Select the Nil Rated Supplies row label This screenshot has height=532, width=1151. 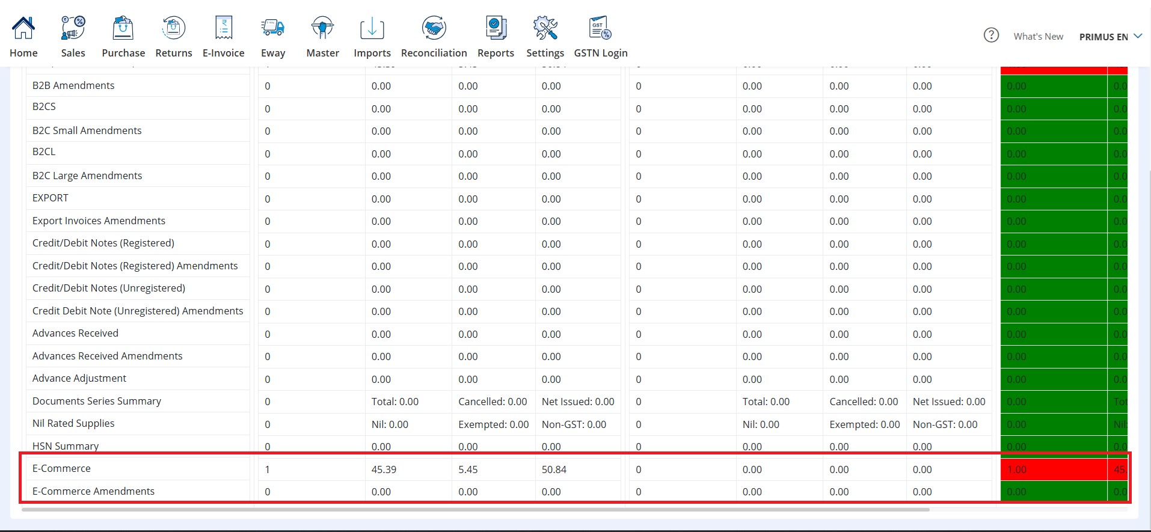pyautogui.click(x=73, y=423)
